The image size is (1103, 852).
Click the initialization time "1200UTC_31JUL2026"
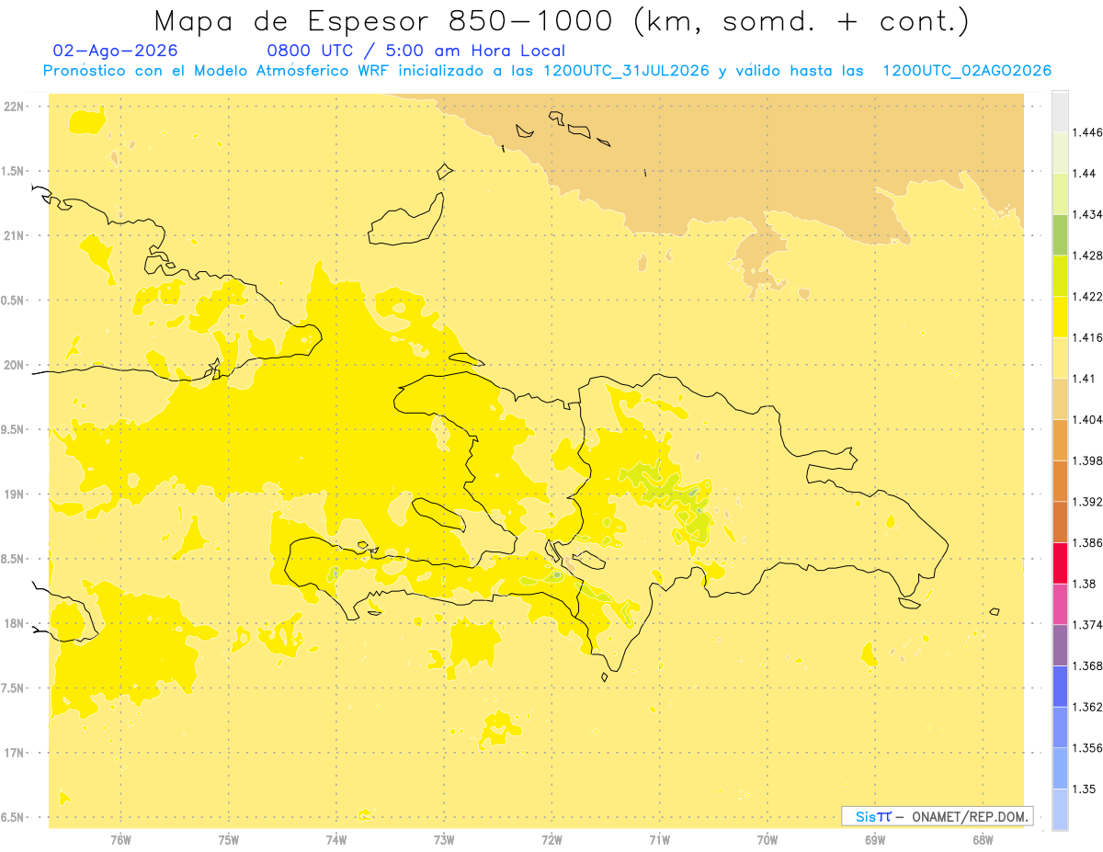pos(626,71)
